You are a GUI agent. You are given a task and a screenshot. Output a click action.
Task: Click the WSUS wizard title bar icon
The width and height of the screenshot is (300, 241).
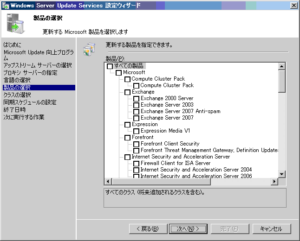pos(6,6)
